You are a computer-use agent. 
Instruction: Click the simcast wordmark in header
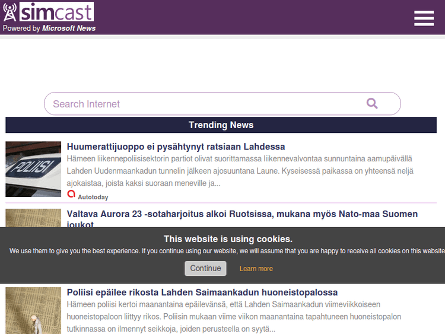tap(56, 12)
